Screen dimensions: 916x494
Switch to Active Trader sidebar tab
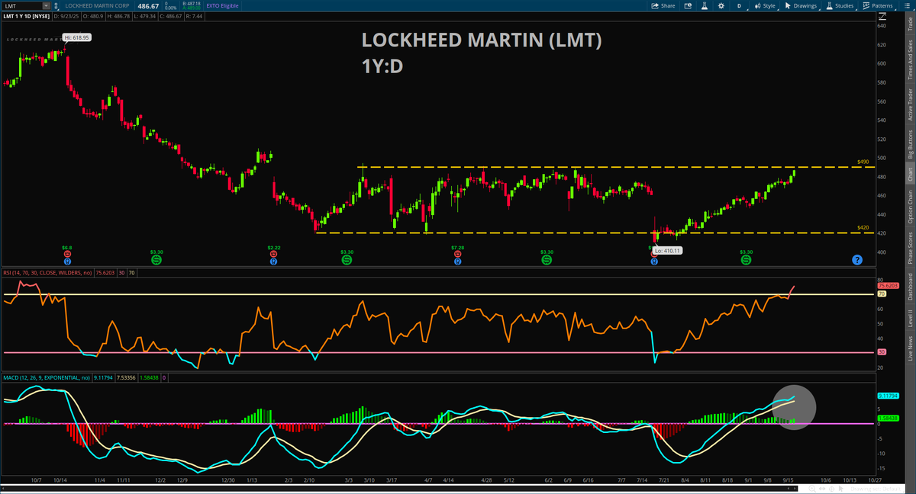[x=909, y=105]
